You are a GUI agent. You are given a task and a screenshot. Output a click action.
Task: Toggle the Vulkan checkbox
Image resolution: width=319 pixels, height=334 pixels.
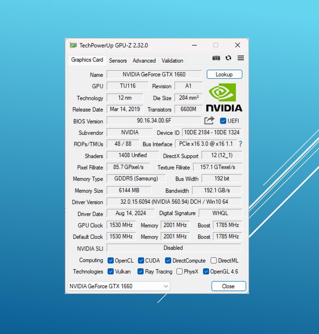[x=110, y=272]
